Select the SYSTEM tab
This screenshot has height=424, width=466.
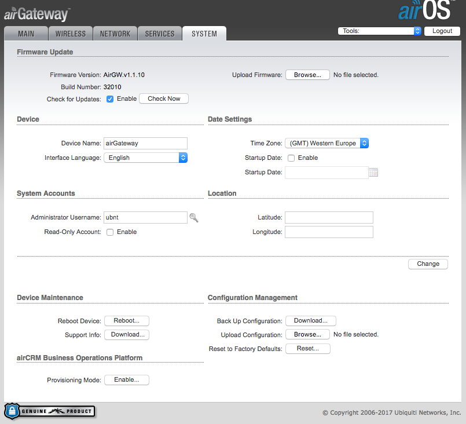pyautogui.click(x=204, y=34)
